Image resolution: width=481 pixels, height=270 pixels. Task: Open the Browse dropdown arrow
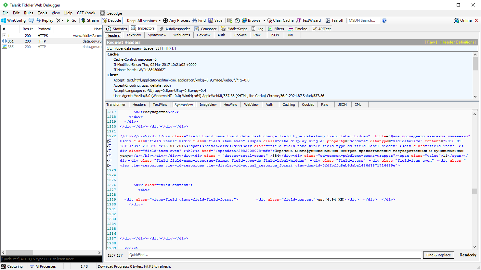coord(264,20)
